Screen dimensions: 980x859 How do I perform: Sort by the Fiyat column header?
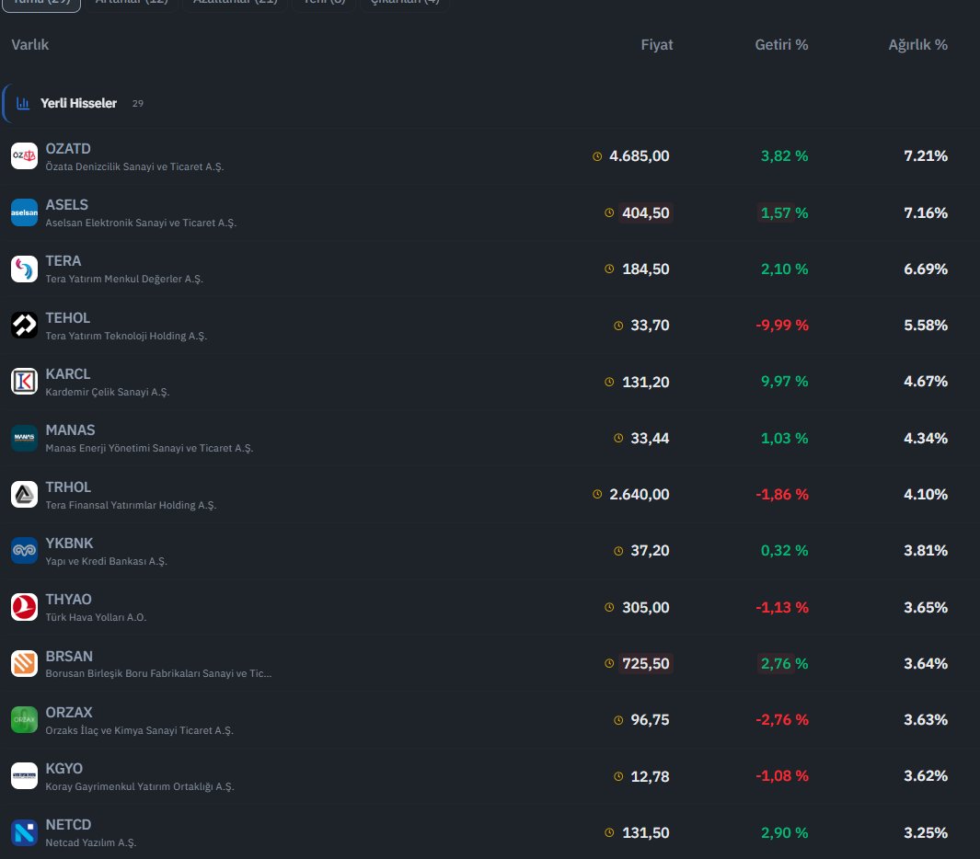point(657,45)
